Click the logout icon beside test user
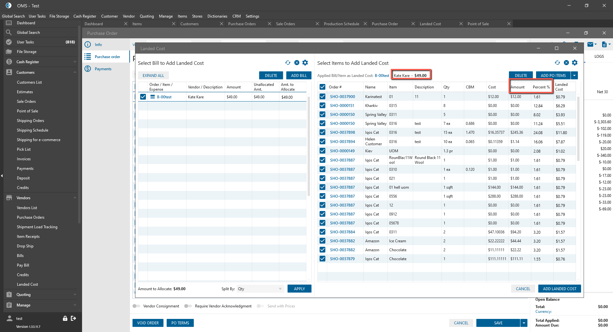Image resolution: width=613 pixels, height=332 pixels. 73,318
